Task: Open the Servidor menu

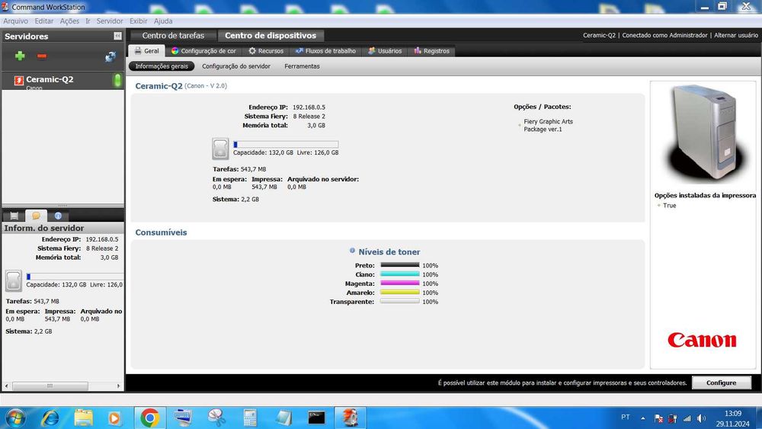Action: pos(109,21)
